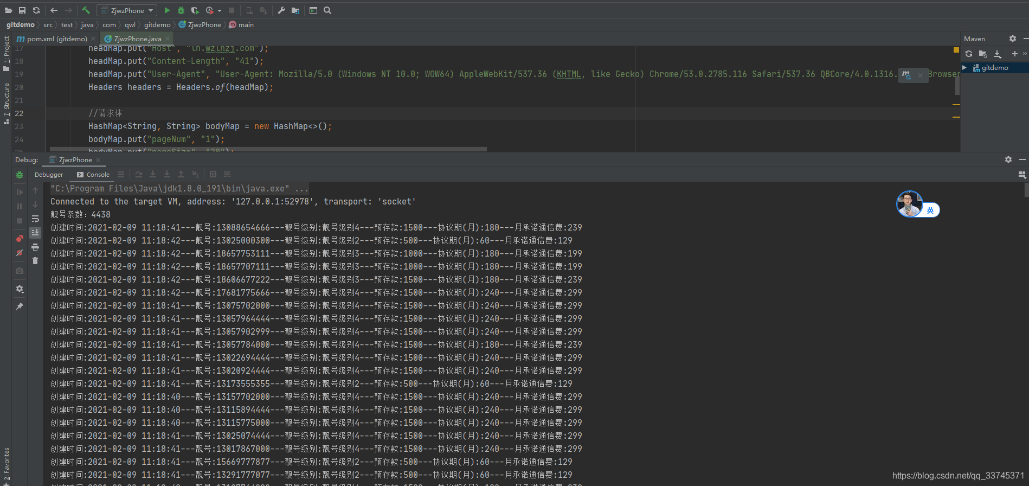
Task: Open debug tool window options gear
Action: [x=1008, y=159]
